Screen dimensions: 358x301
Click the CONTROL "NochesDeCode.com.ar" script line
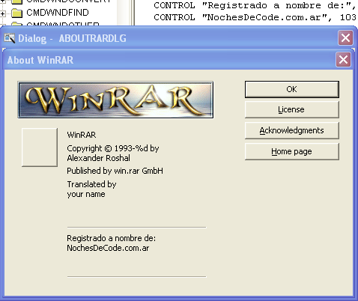(x=255, y=17)
